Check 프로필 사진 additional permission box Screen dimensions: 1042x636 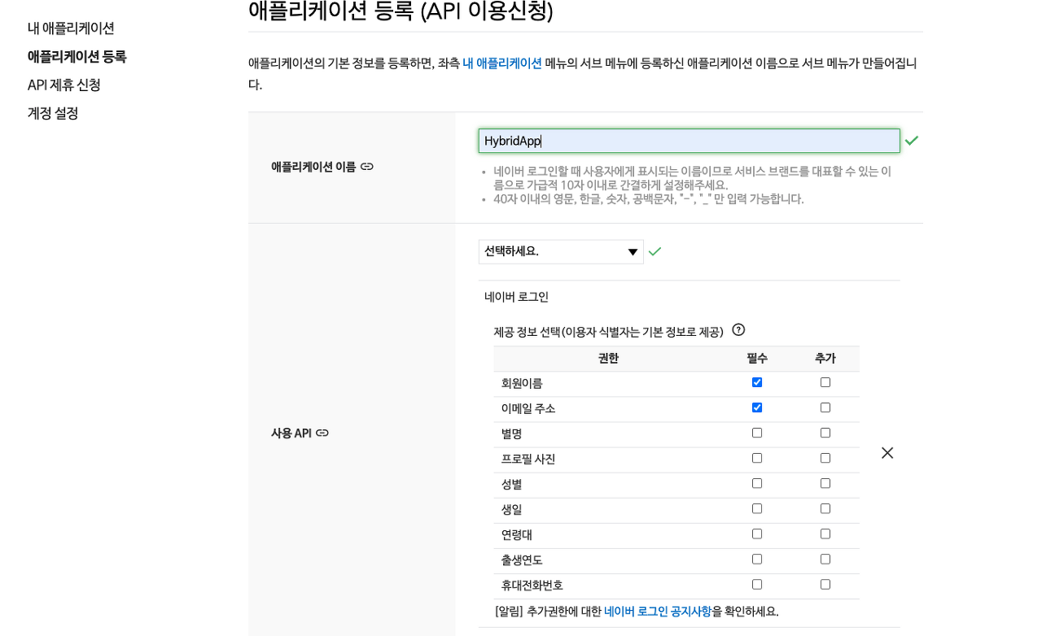(x=825, y=458)
